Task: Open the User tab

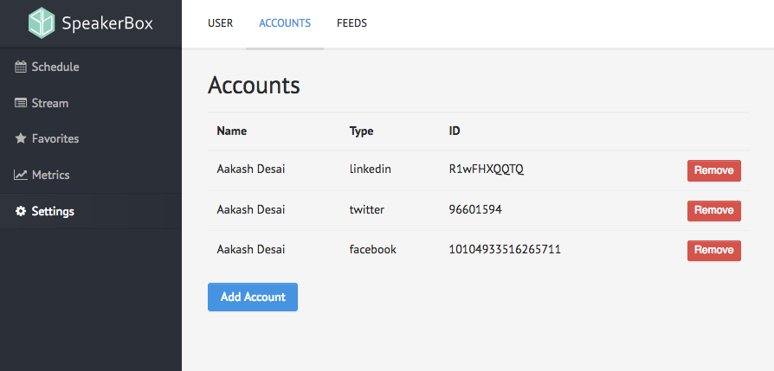Action: [x=220, y=23]
